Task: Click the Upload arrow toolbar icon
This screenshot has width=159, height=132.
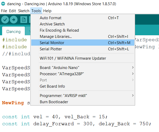Action: click(x=14, y=20)
